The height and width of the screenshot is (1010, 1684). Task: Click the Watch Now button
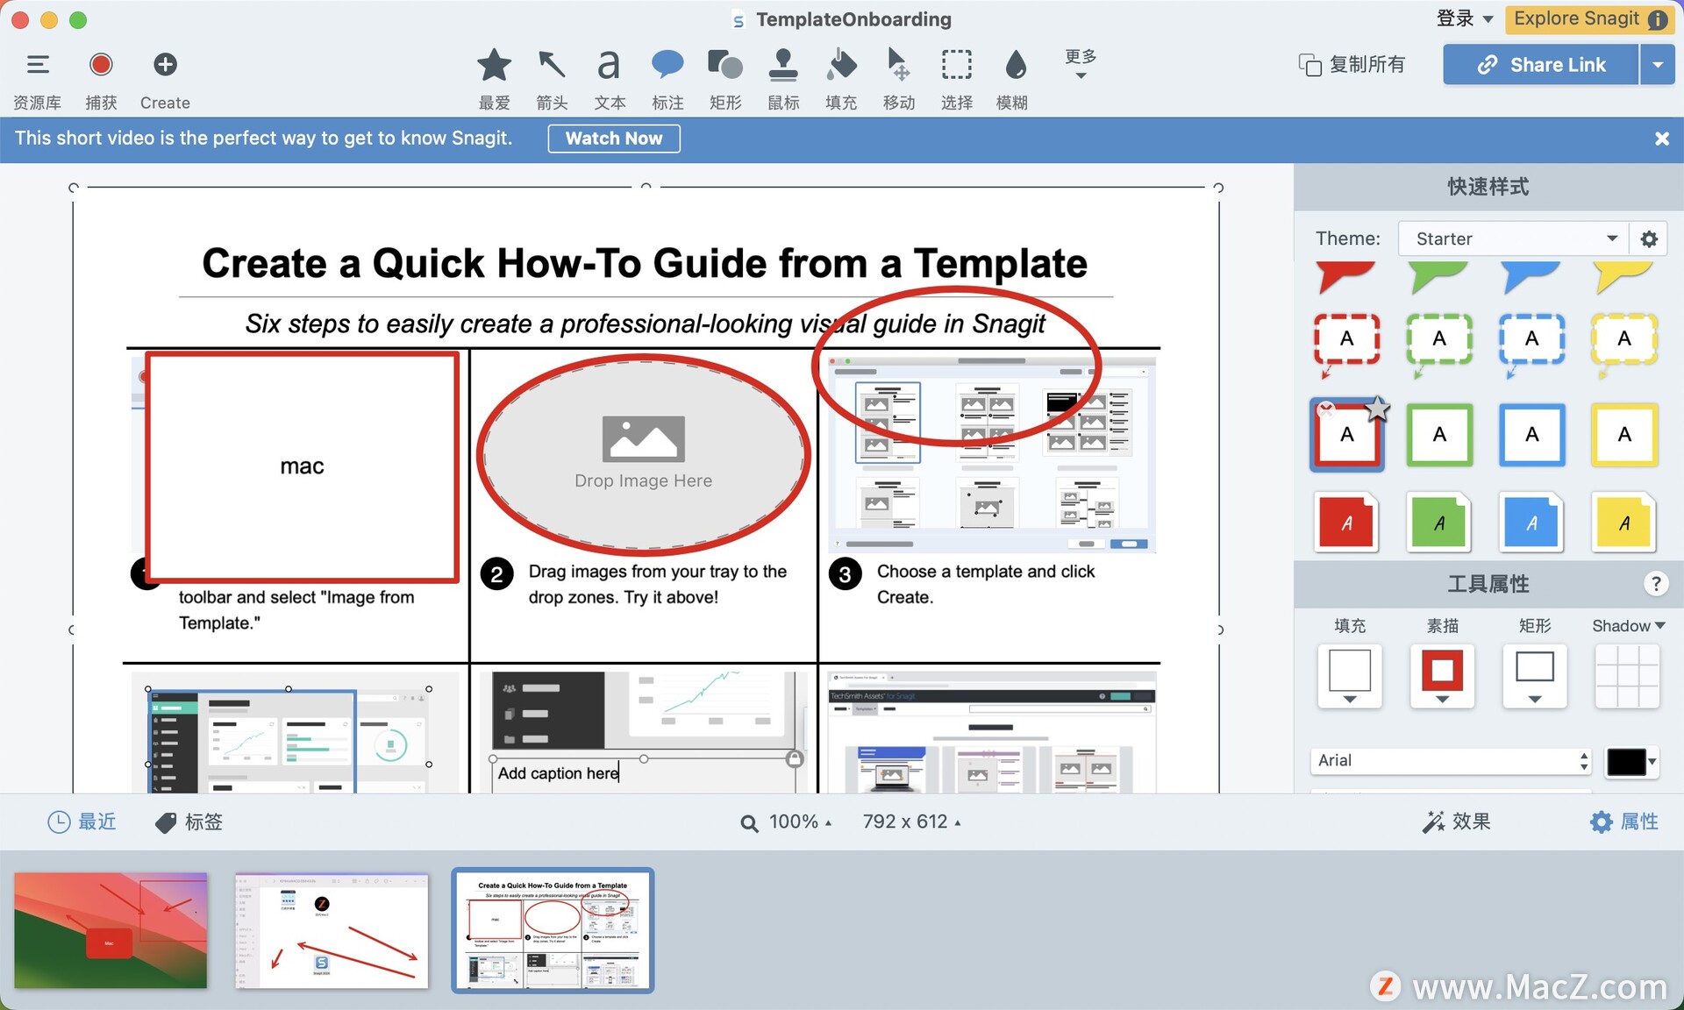tap(614, 139)
